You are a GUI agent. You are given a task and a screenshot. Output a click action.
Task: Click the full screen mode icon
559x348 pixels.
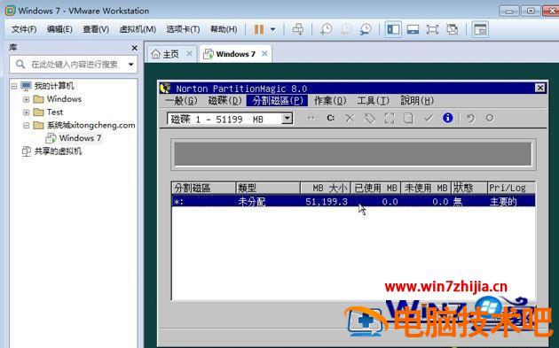pos(432,29)
